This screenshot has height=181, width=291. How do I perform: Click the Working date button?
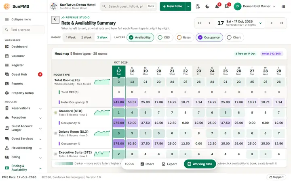(x=200, y=164)
